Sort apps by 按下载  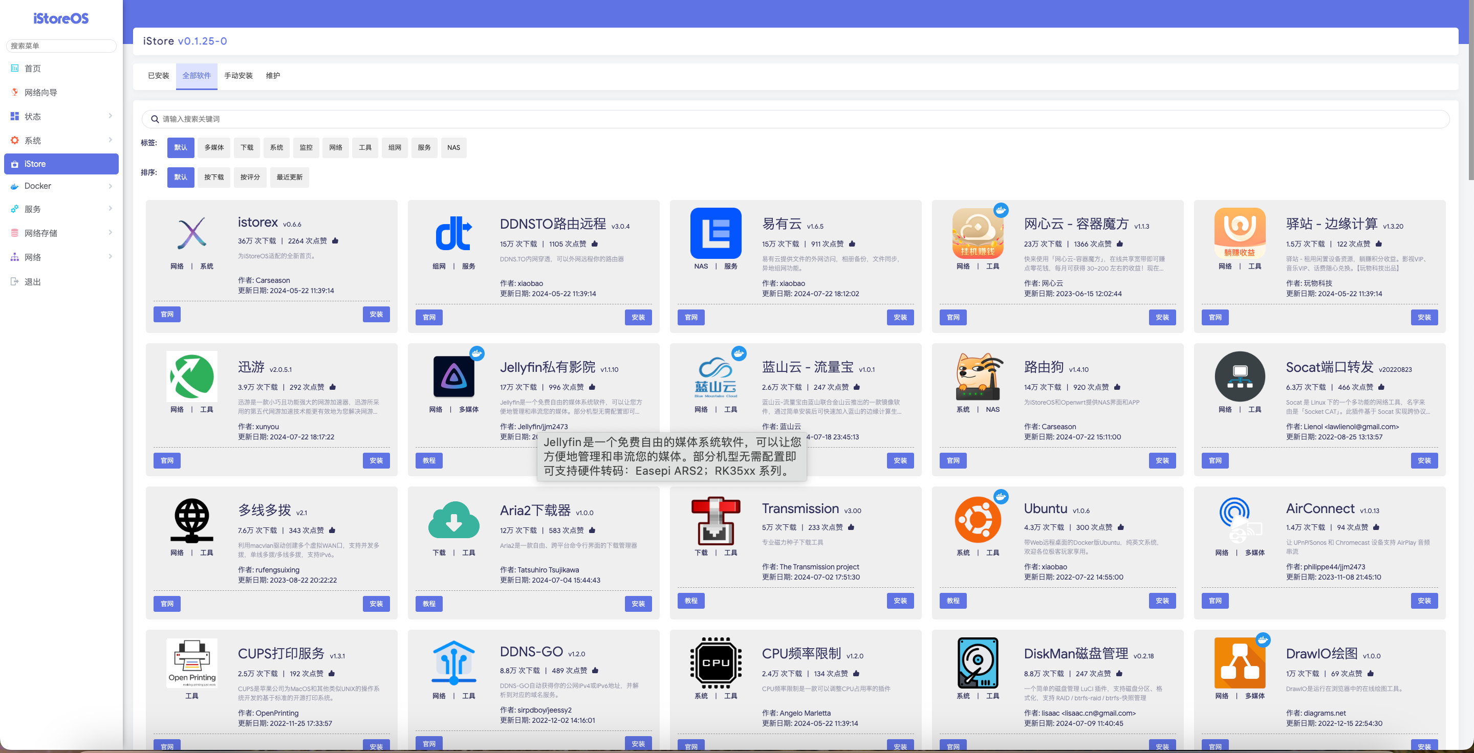214,177
